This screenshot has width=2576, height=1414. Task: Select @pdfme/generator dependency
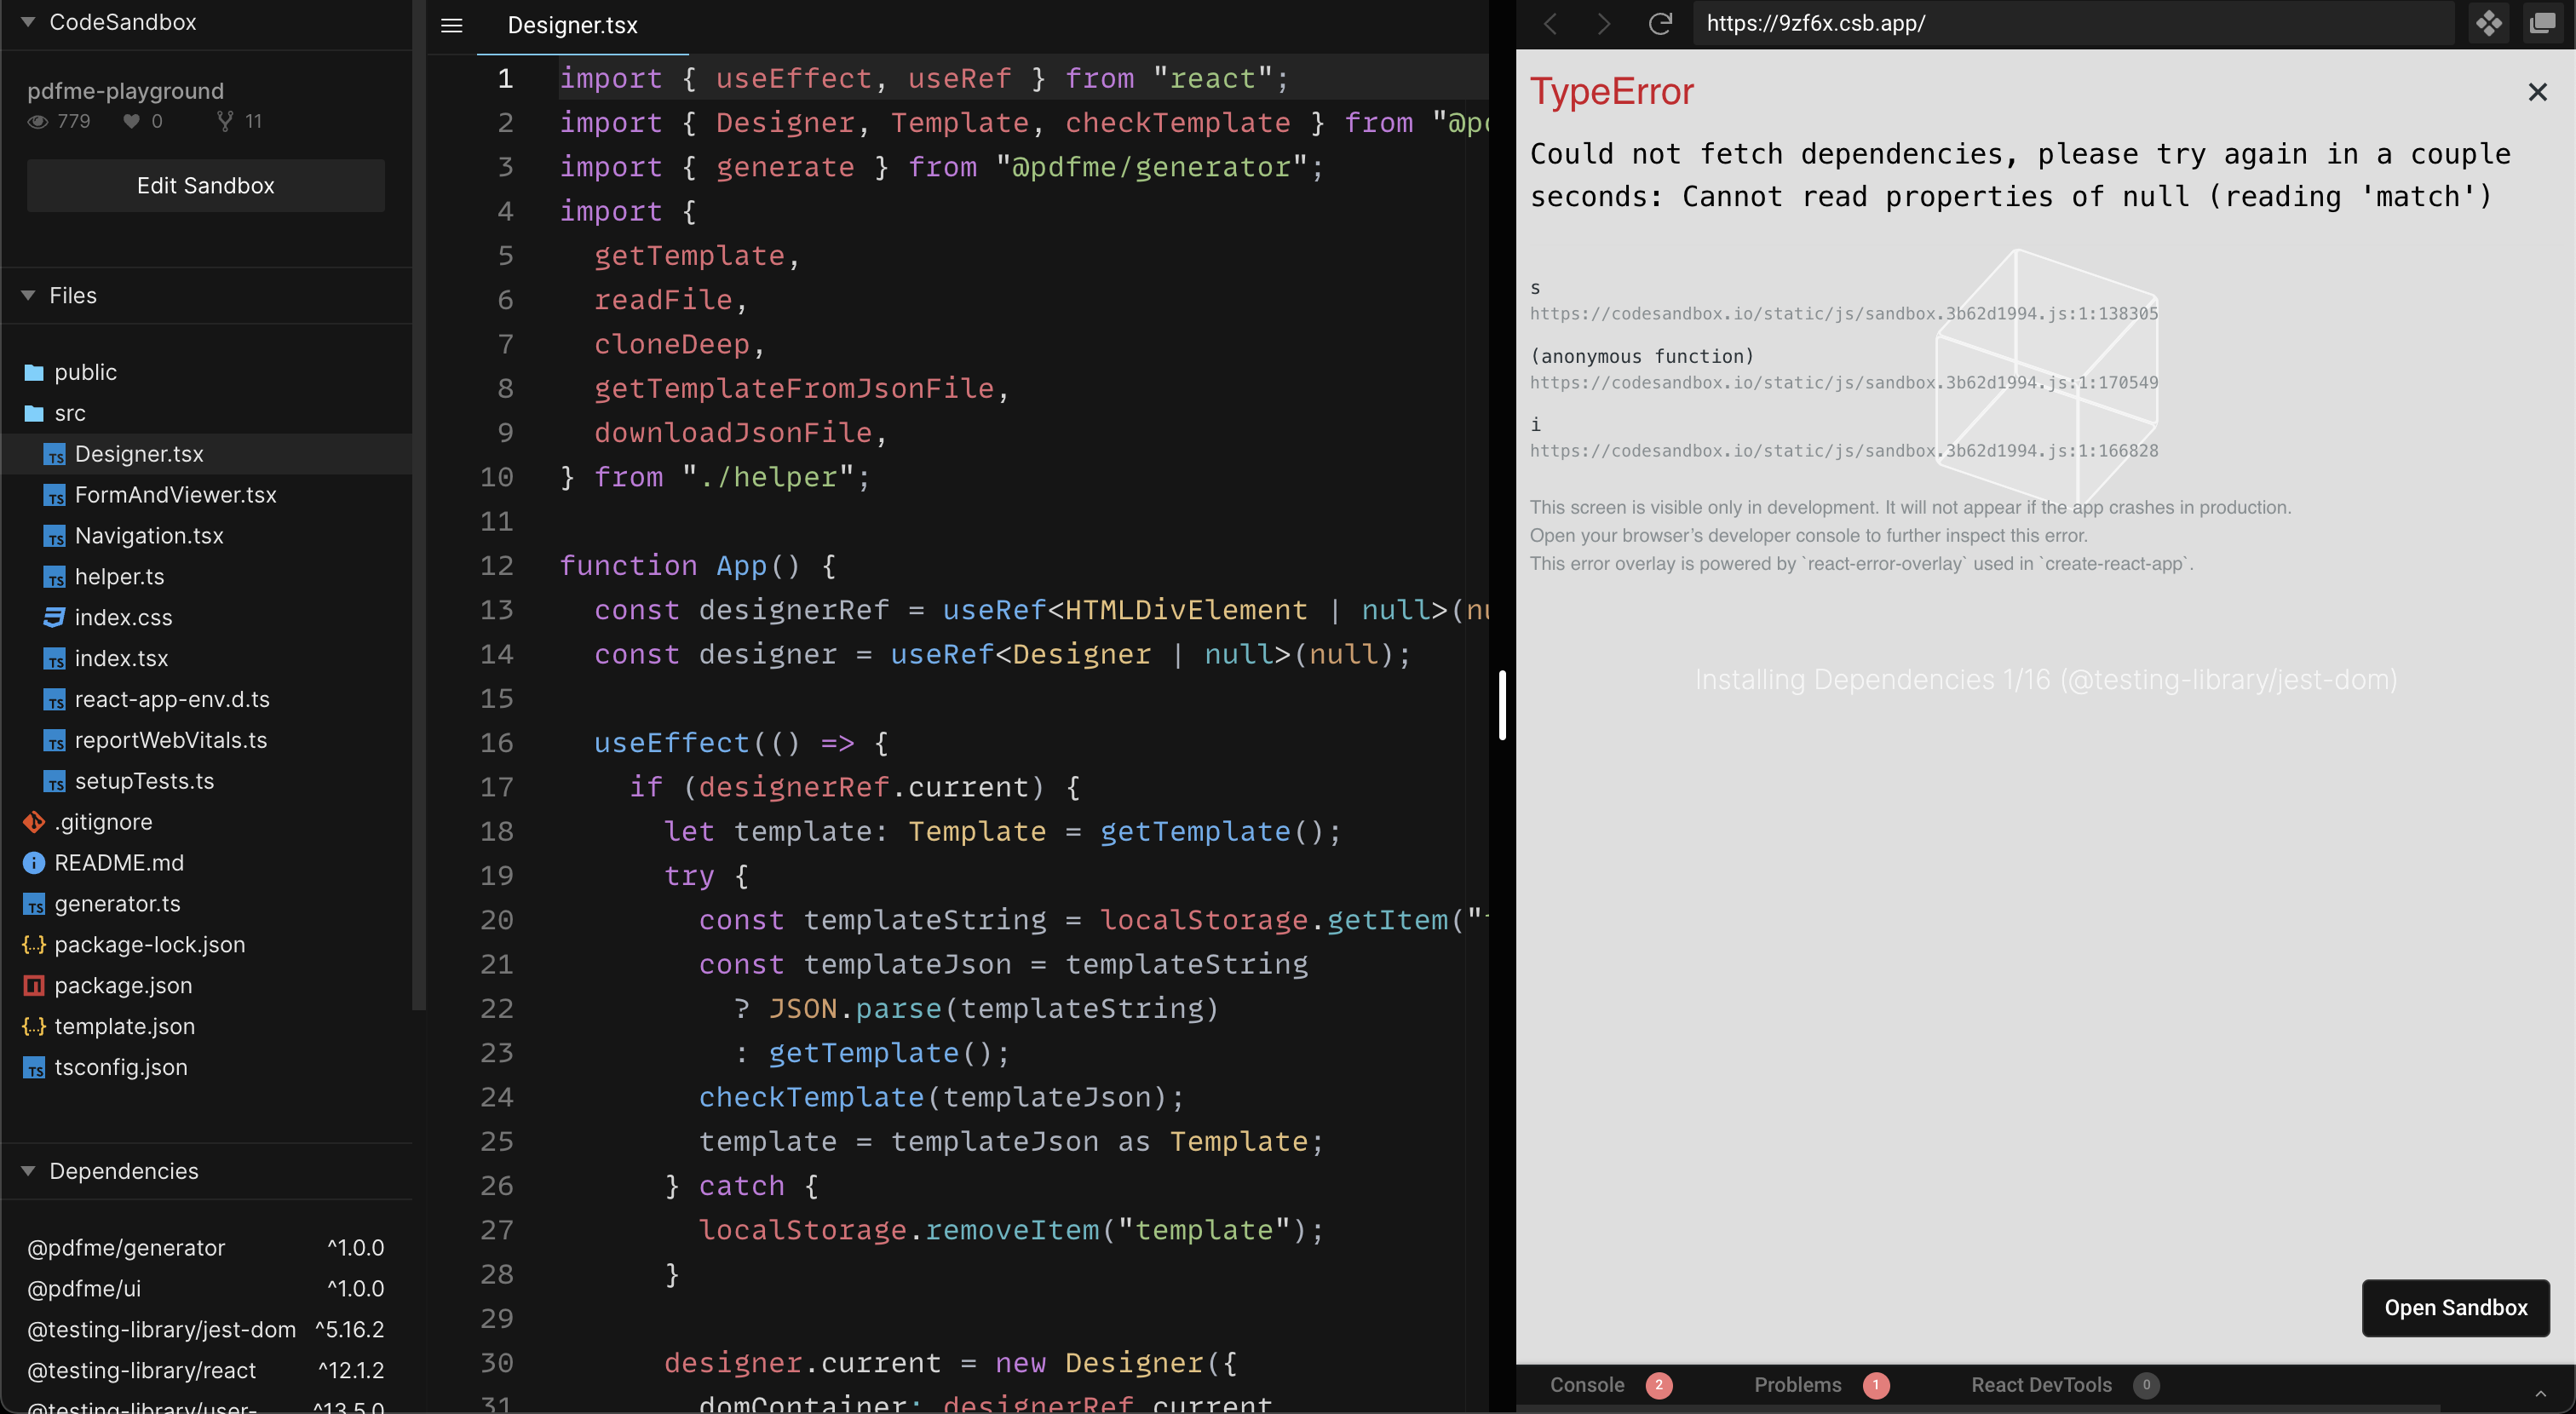tap(206, 1248)
